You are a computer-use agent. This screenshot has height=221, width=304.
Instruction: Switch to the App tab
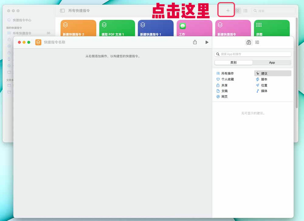coord(272,63)
